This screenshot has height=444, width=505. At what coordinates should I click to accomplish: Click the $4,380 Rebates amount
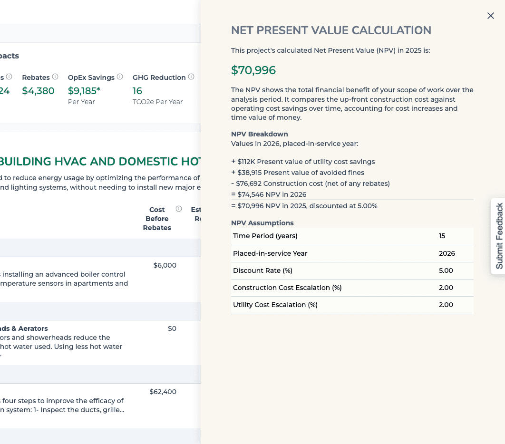click(x=38, y=91)
